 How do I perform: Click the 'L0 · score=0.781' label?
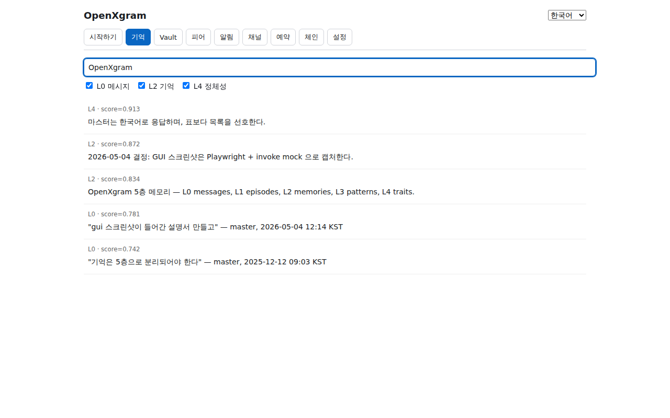(x=114, y=214)
